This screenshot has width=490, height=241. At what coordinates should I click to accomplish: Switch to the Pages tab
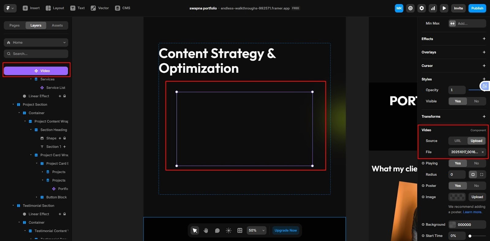[x=14, y=25]
